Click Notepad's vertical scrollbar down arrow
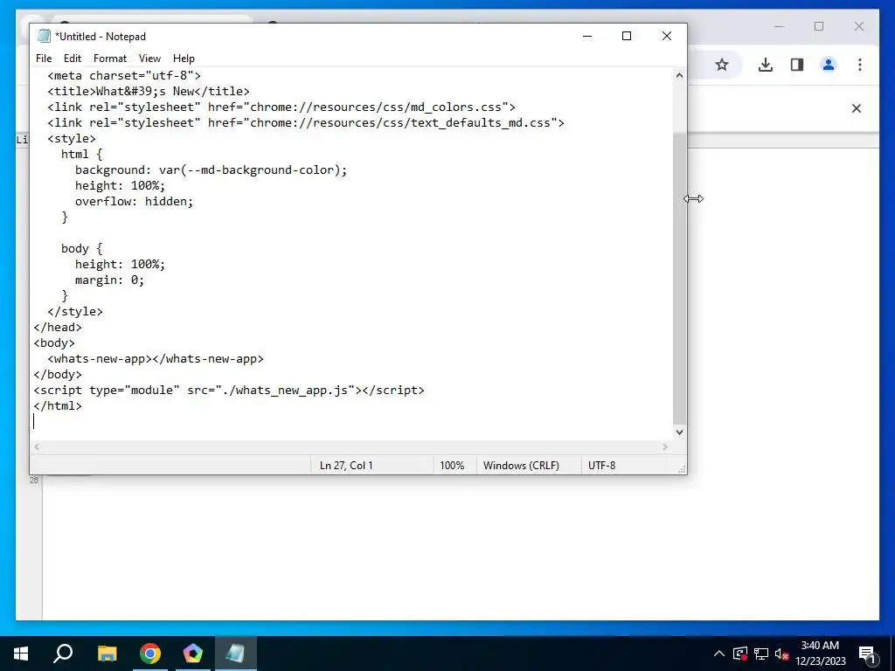This screenshot has width=895, height=671. (x=679, y=432)
